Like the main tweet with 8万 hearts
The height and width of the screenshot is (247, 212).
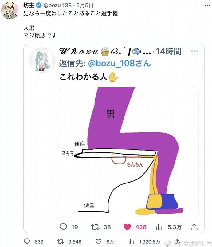point(98,241)
